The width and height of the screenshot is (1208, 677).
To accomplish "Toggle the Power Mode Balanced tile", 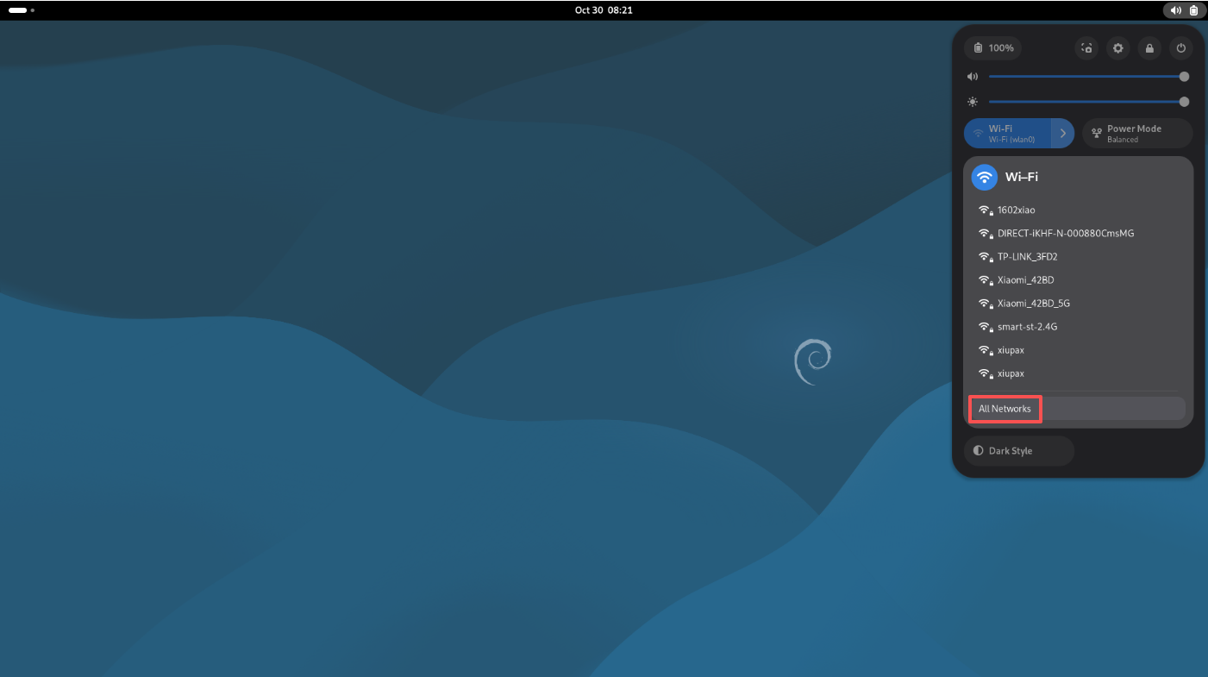I will [1137, 134].
